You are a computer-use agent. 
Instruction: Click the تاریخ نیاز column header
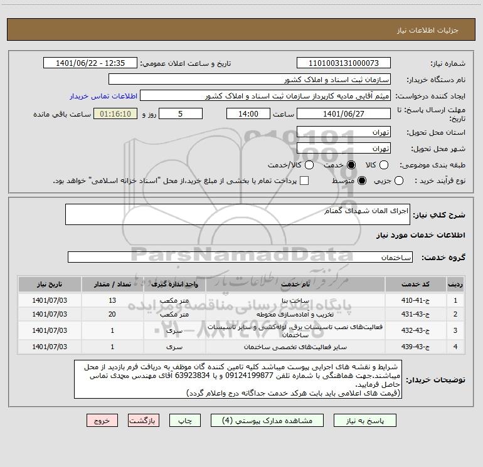coord(50,284)
